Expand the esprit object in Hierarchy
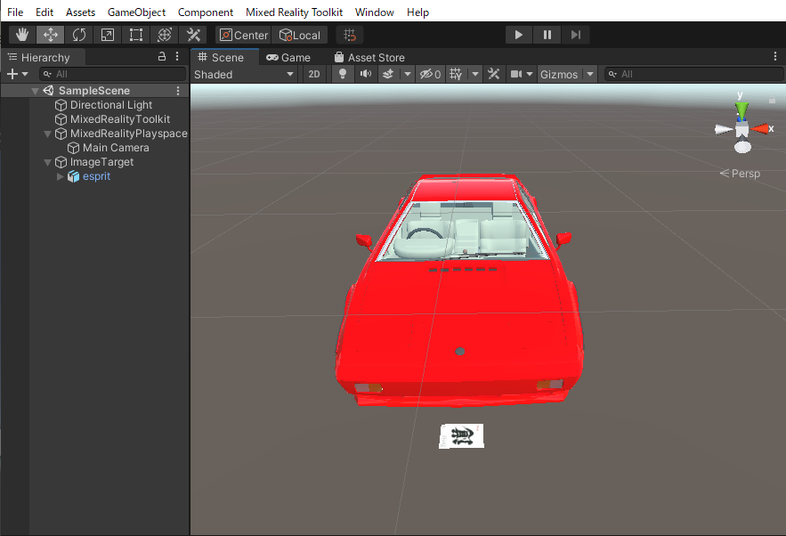 [61, 176]
